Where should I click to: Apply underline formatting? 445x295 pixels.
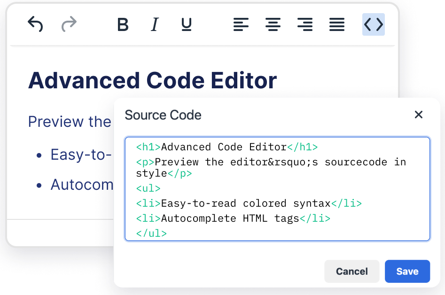186,25
